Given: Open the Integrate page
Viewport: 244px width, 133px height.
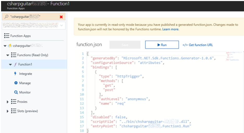Looking at the screenshot, I should [26, 74].
